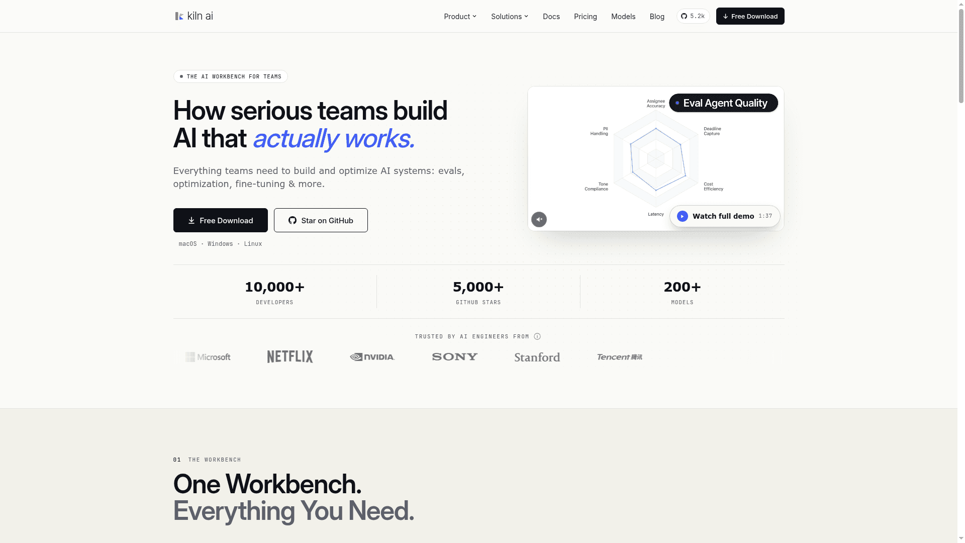The image size is (965, 543).
Task: Click the blue play icon on Watch full demo
Action: pos(682,216)
